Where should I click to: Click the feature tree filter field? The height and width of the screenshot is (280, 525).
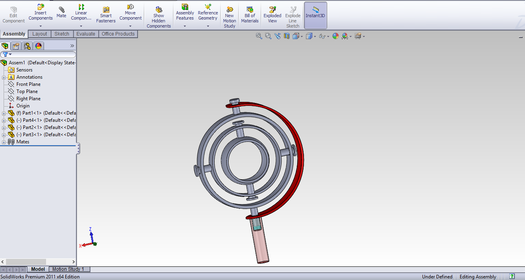38,54
